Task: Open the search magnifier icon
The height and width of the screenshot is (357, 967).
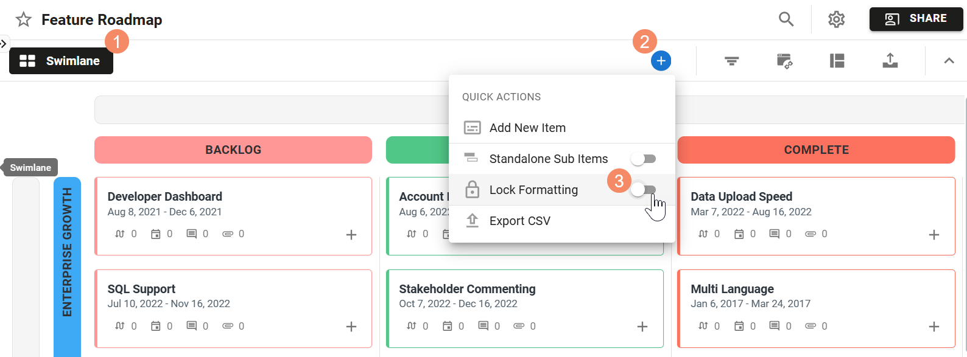Action: [786, 19]
